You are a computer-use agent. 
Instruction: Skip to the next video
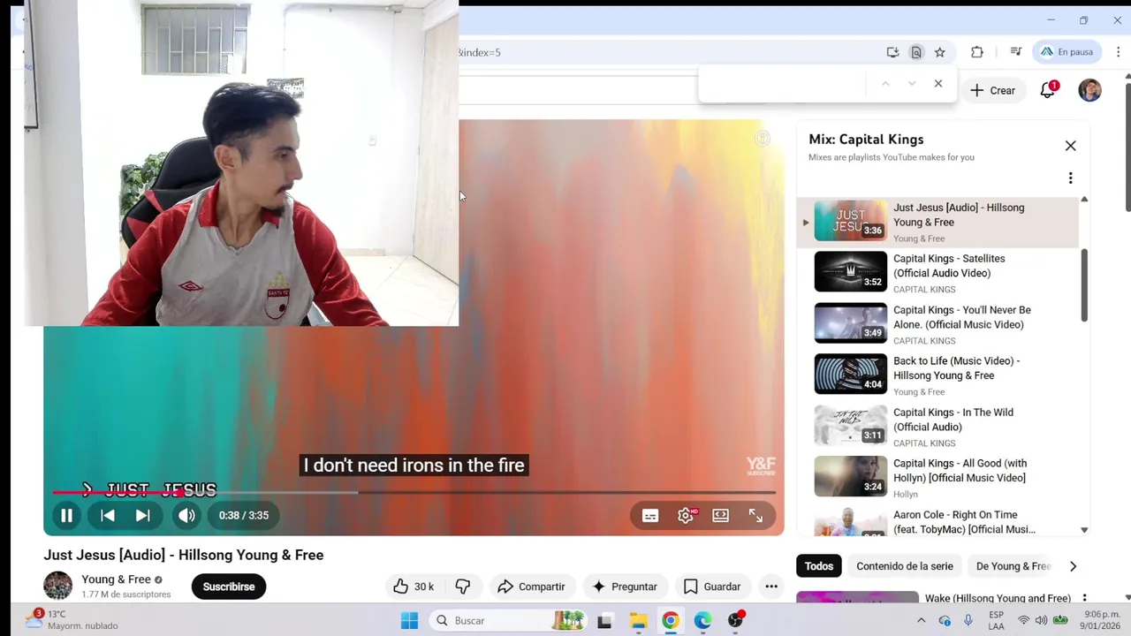tap(142, 516)
